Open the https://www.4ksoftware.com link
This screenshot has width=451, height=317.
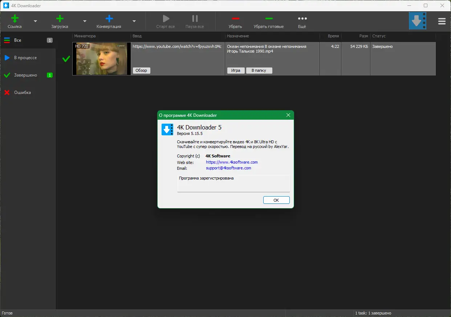click(x=232, y=162)
